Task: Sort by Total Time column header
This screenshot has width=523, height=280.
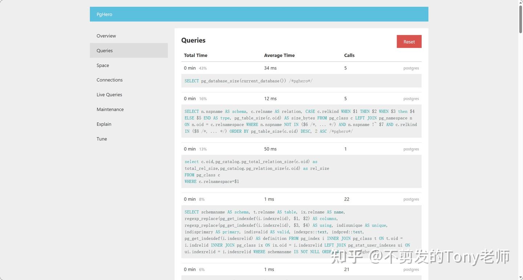Action: click(x=195, y=55)
